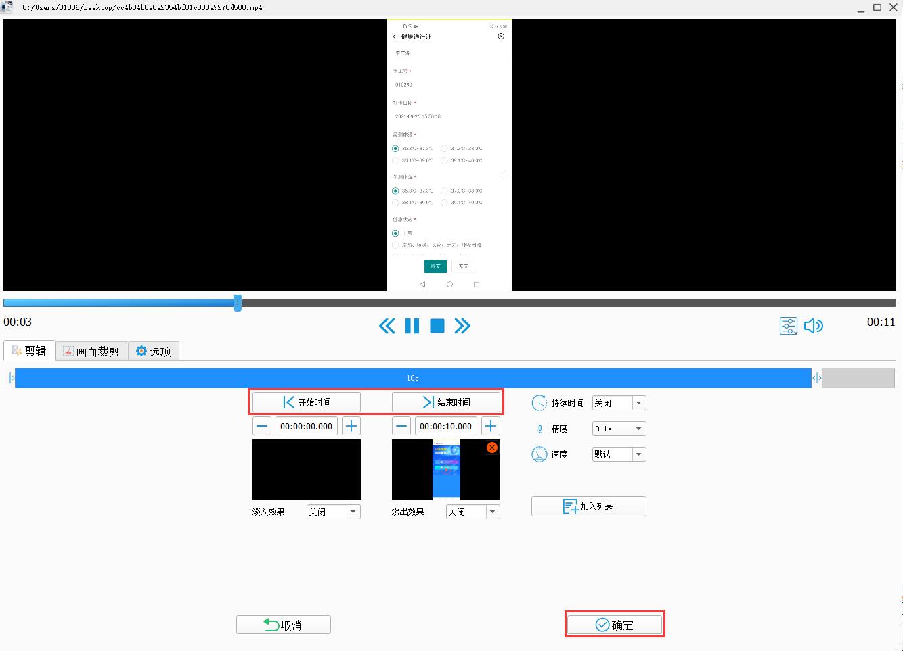
Task: Expand the 持续时间 duration dropdown
Action: 638,403
